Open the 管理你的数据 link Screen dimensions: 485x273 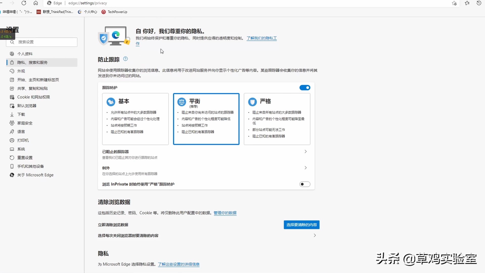tap(225, 213)
